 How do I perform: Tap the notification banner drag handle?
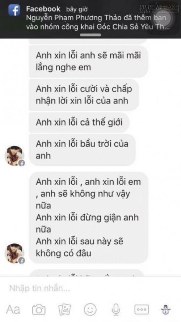[90, 35]
